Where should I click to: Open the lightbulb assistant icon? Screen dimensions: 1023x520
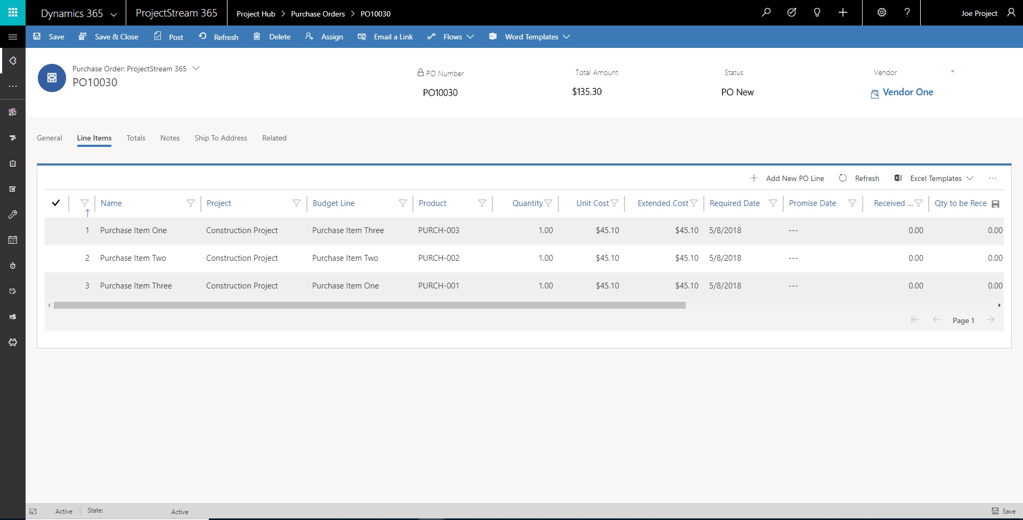pyautogui.click(x=817, y=12)
